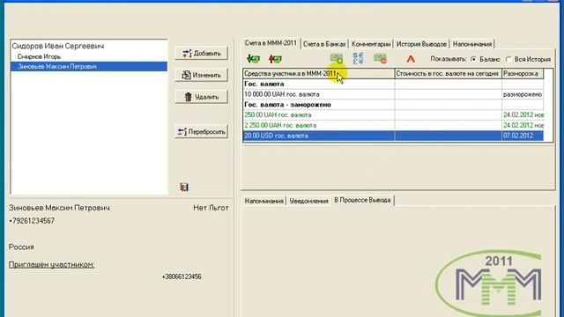
Task: Click the Стоимость в гос. валюте column header
Action: (449, 74)
